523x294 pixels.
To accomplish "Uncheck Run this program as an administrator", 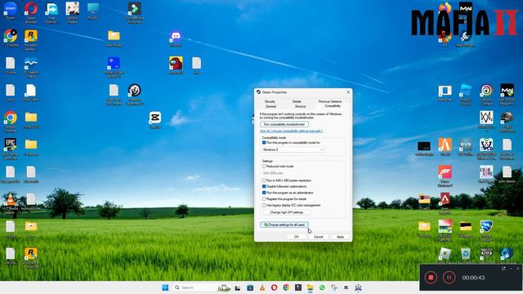I will pos(264,193).
